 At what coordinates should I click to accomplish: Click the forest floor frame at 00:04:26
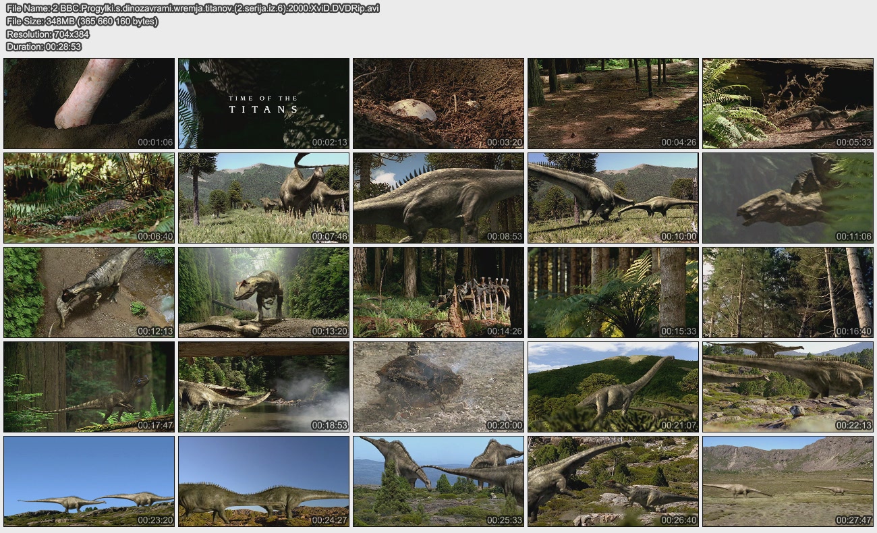[613, 103]
